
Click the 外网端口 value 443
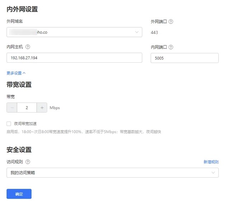click(154, 32)
